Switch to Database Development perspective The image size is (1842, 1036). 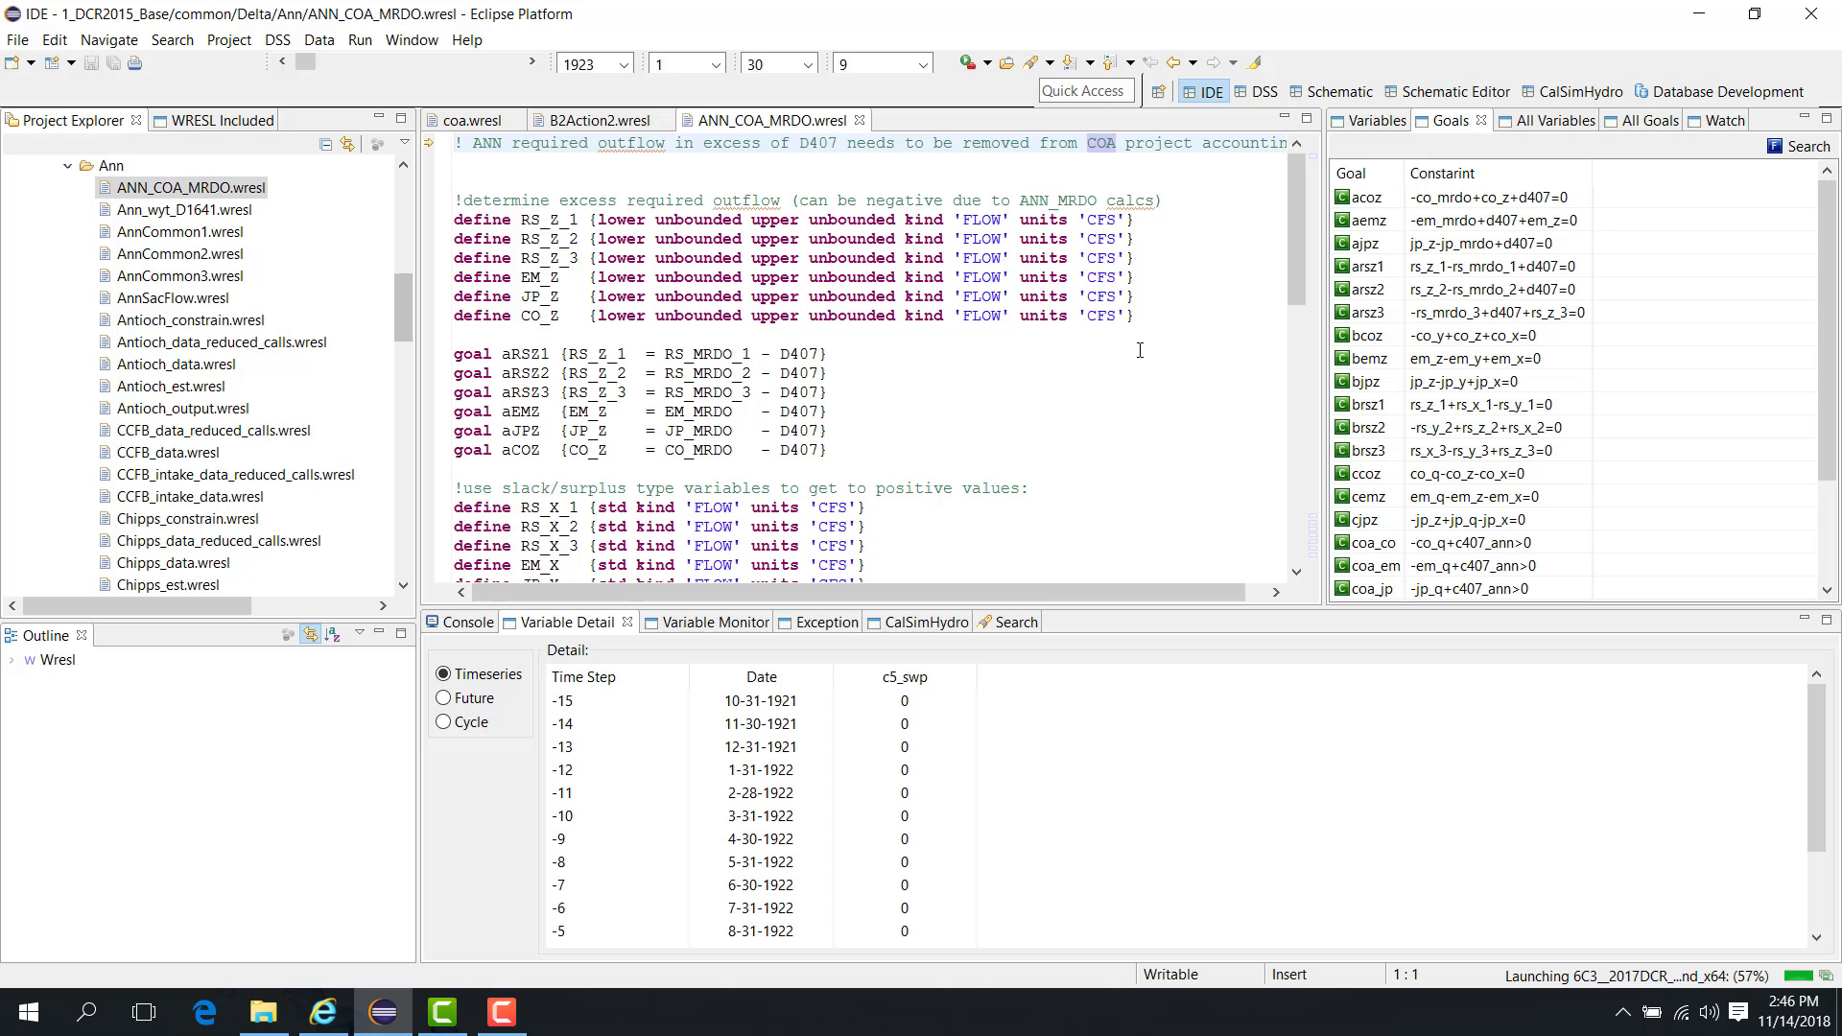click(1719, 92)
